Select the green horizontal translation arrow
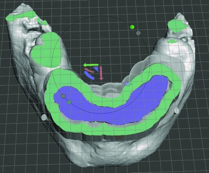Image resolution: width=209 pixels, height=173 pixels. pos(91,65)
